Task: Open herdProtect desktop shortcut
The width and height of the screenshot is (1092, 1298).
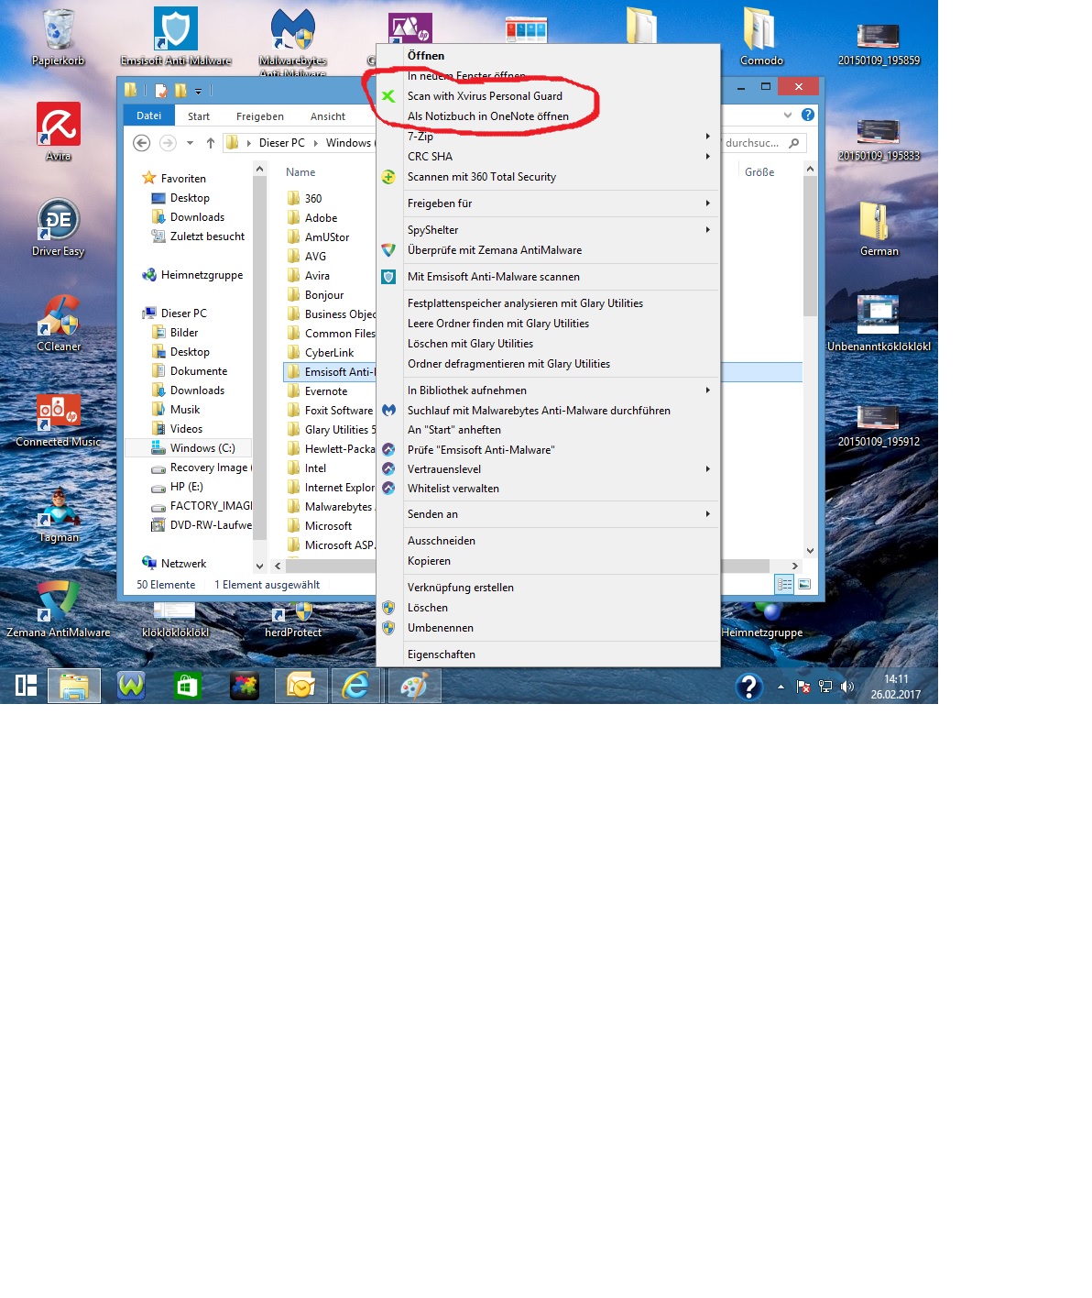Action: (x=292, y=619)
